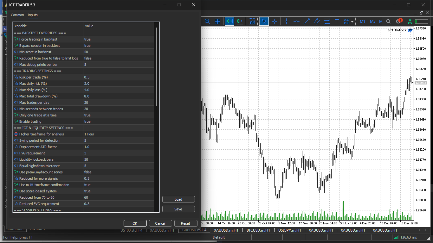The width and height of the screenshot is (433, 243).
Task: Toggle auto scroll chart to end
Action: [229, 22]
